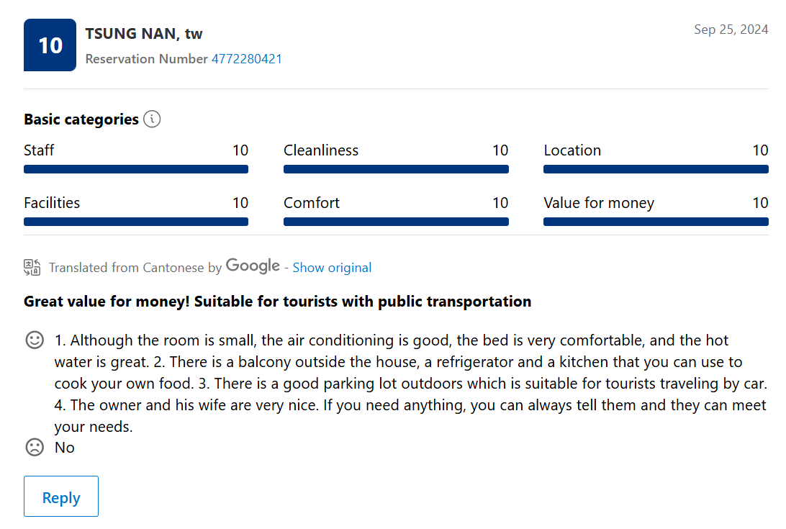
Task: Click the Show original link
Action: (x=332, y=268)
